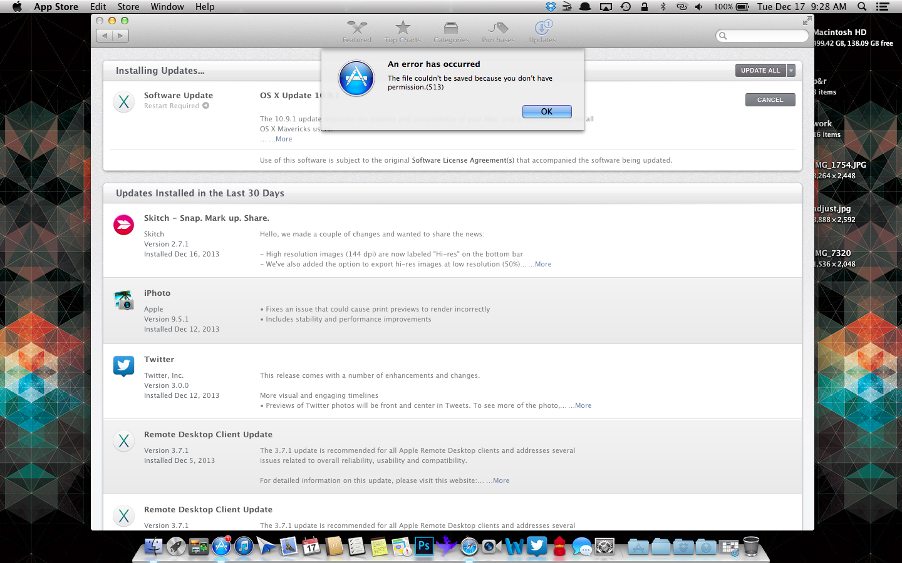
Task: Expand More in the Twitter update notes
Action: [x=583, y=405]
